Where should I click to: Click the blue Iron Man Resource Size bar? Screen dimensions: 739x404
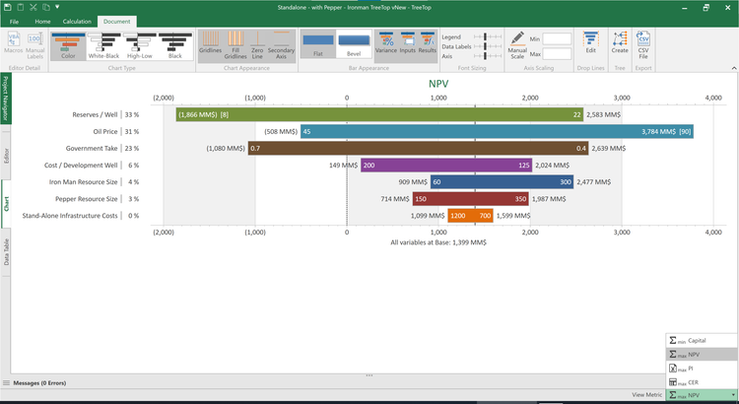[502, 182]
